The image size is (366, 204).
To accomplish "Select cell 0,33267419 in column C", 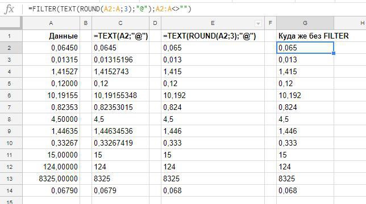I will coord(120,143).
